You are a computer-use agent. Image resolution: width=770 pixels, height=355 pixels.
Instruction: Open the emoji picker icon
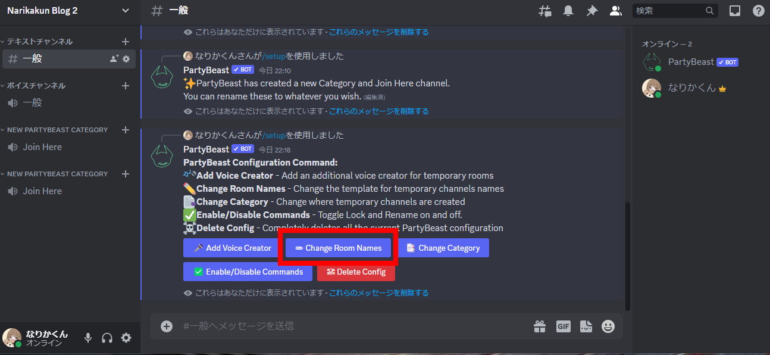[x=608, y=326]
